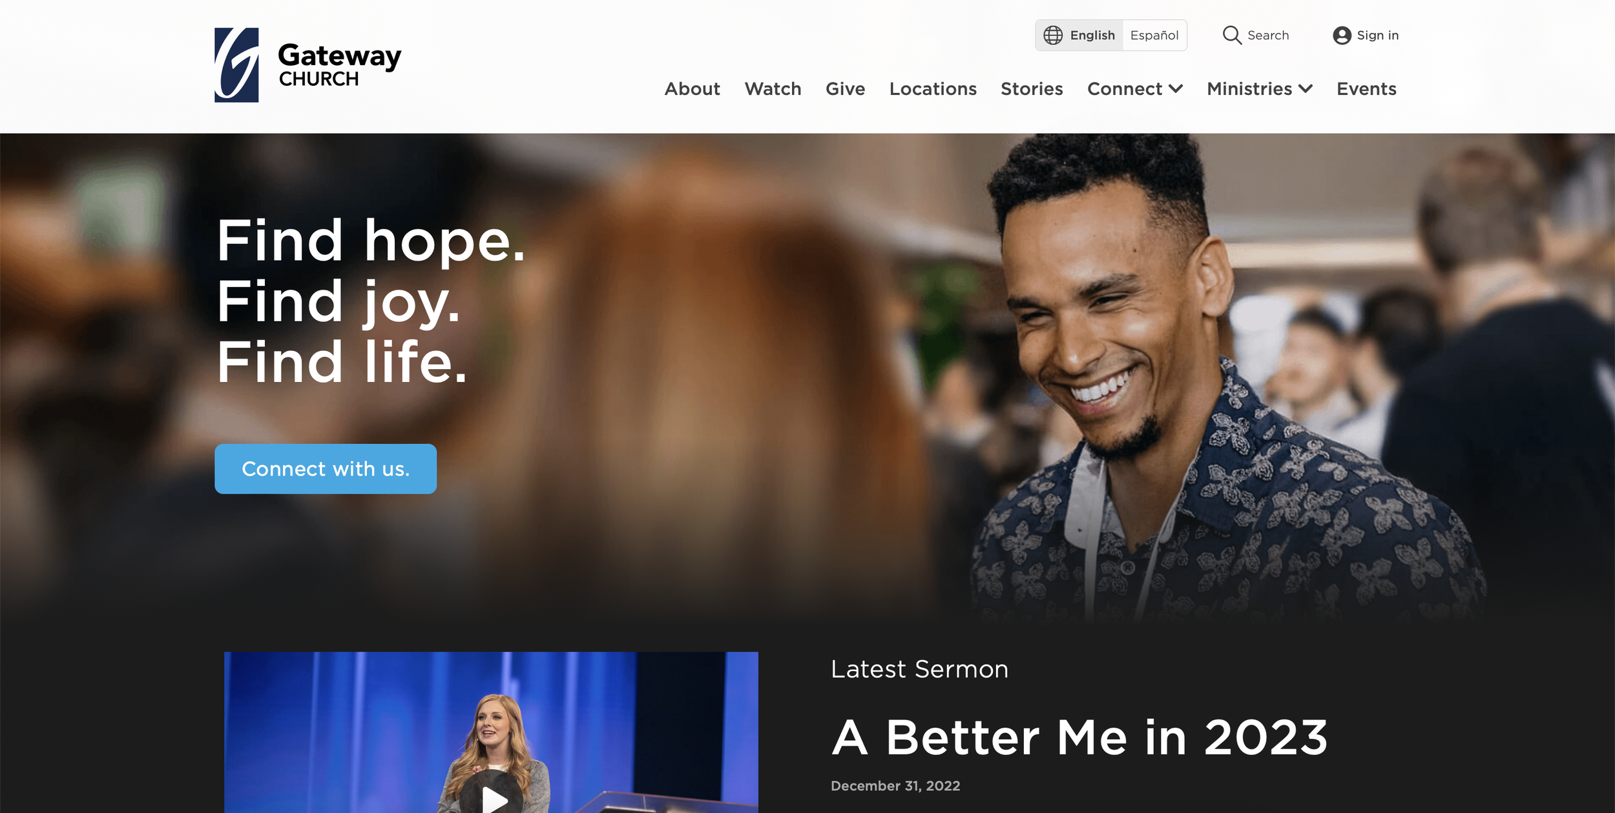The width and height of the screenshot is (1615, 813).
Task: Play the latest sermon video
Action: pyautogui.click(x=494, y=798)
